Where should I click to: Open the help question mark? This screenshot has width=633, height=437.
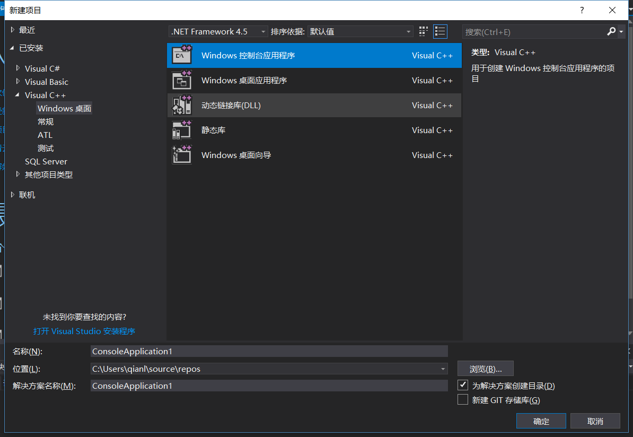point(582,10)
